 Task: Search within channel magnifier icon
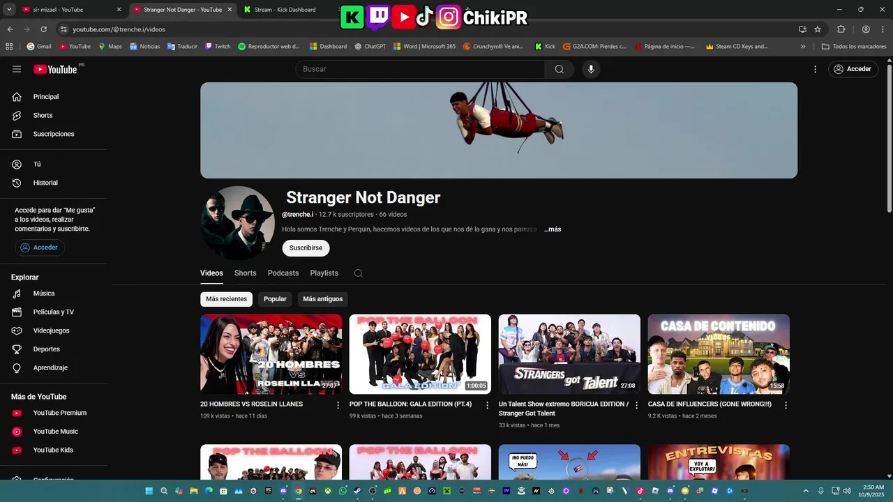[358, 273]
